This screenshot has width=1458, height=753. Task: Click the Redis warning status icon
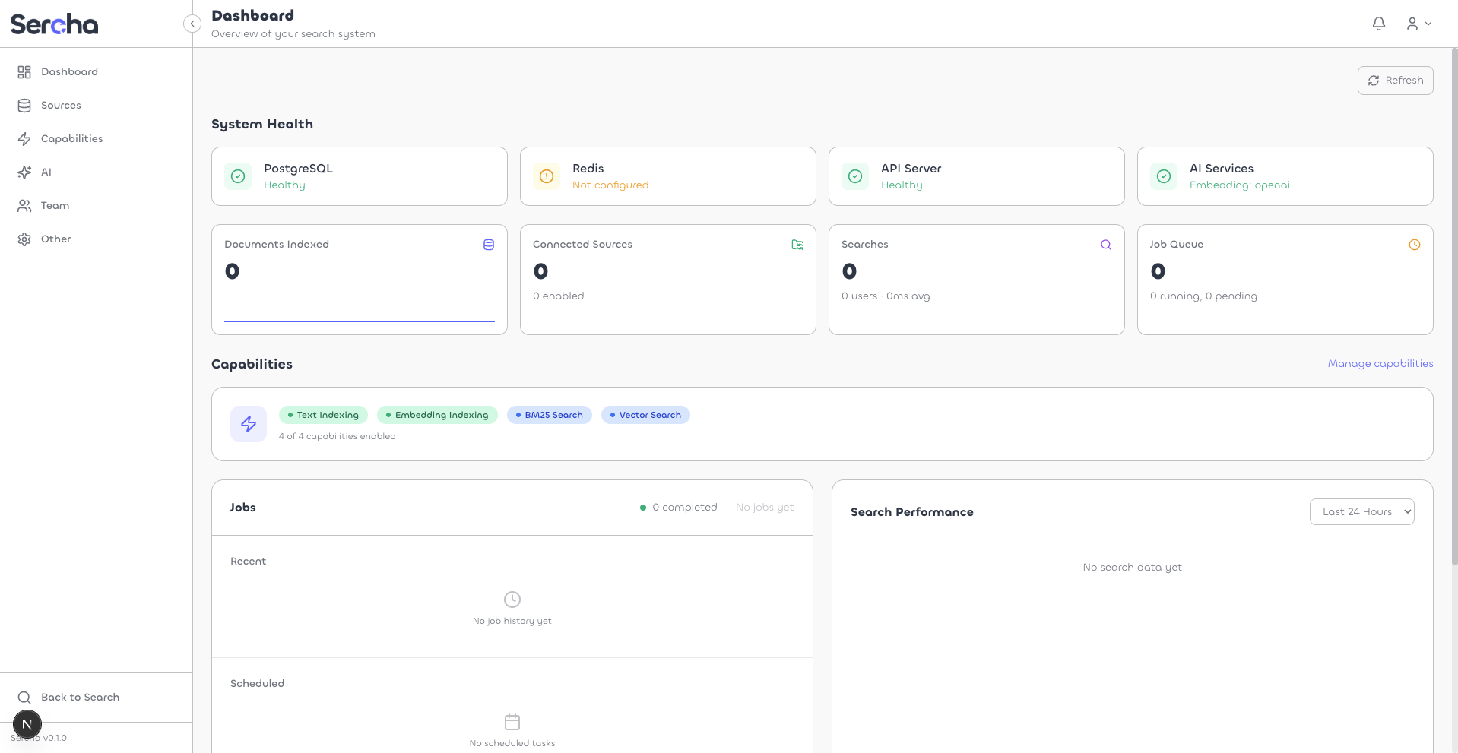(x=547, y=176)
